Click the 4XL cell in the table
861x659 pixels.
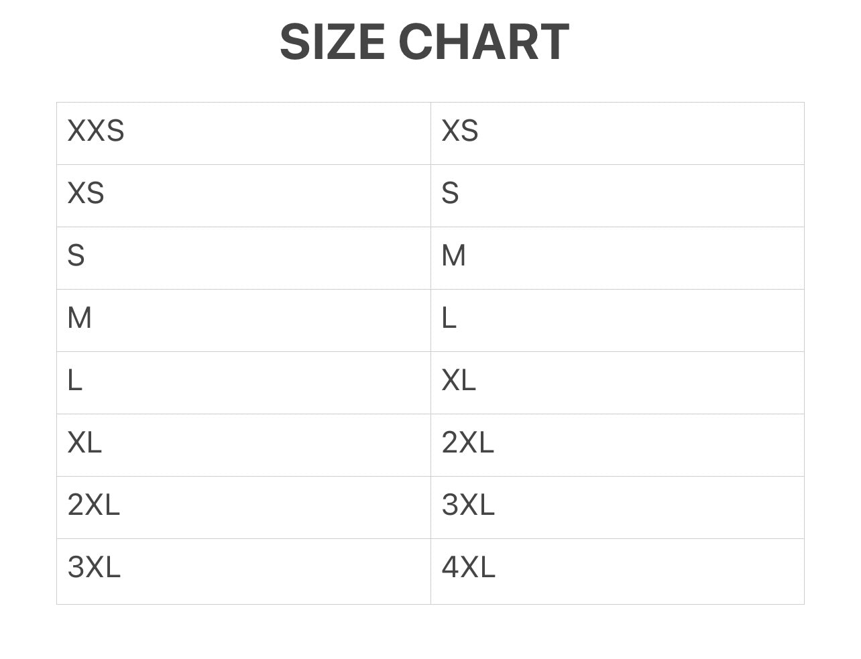click(468, 567)
